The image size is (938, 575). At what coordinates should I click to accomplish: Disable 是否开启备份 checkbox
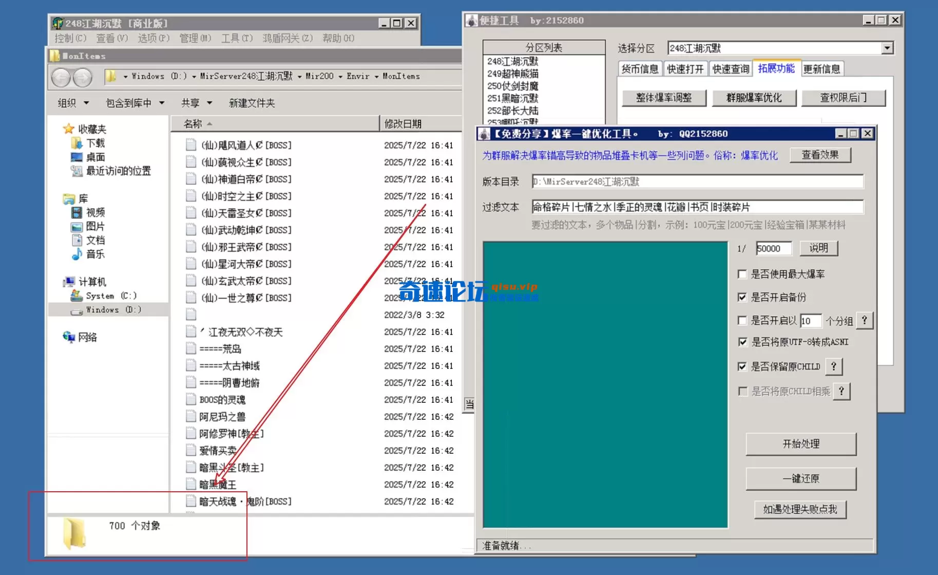(742, 297)
